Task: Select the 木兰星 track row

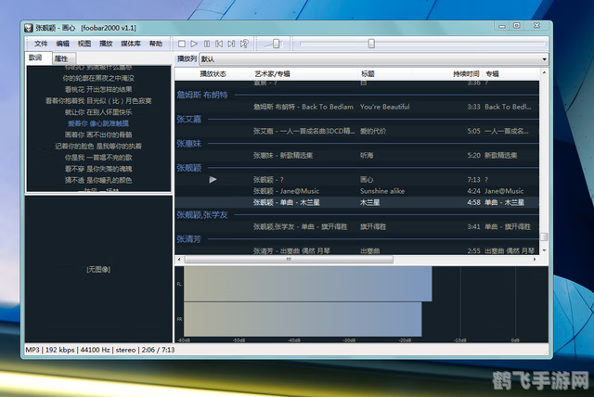Action: point(356,202)
